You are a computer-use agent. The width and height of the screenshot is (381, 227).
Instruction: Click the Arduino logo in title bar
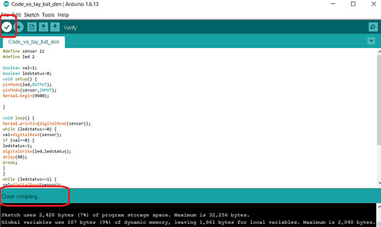(x=6, y=4)
